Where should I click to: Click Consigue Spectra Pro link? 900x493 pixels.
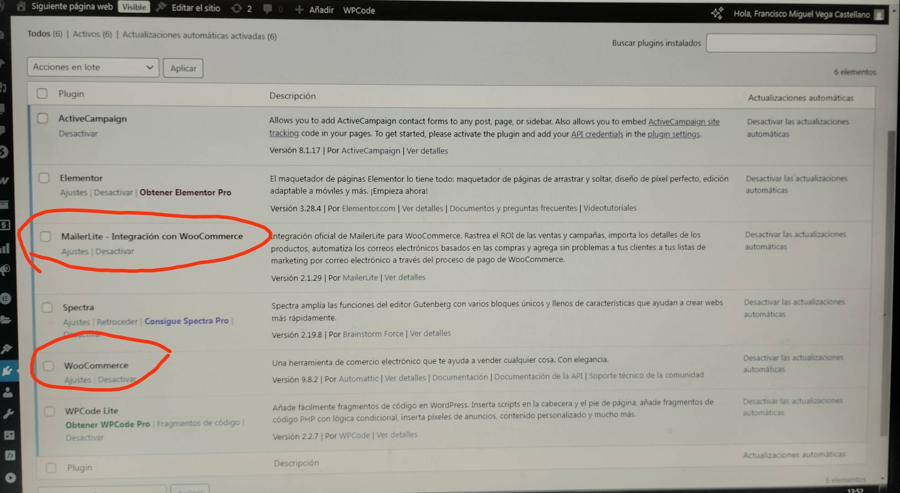[x=186, y=321]
